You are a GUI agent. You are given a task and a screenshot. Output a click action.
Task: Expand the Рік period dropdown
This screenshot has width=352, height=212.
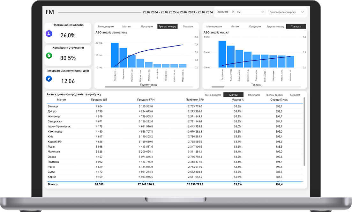pos(250,12)
